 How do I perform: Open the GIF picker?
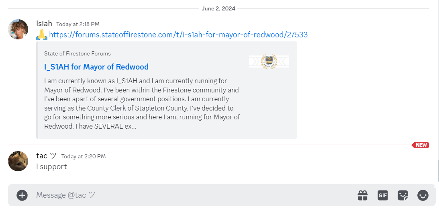pos(383,195)
